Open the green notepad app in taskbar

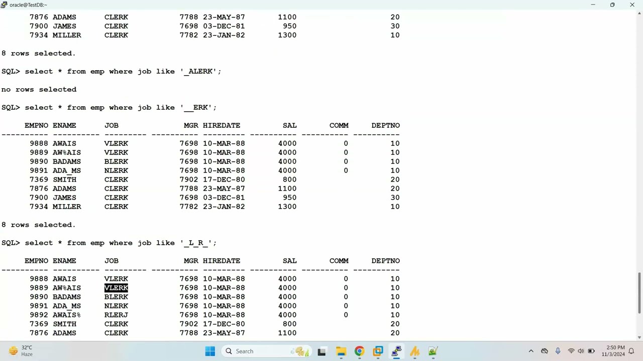(x=433, y=351)
